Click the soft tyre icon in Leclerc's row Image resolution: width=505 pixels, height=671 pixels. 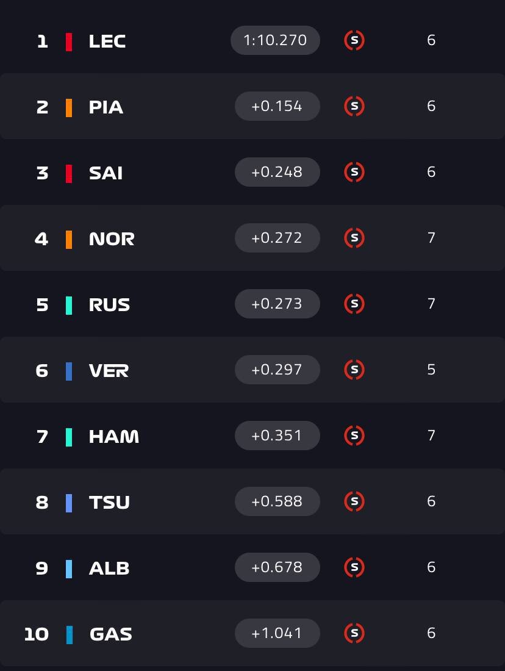354,41
